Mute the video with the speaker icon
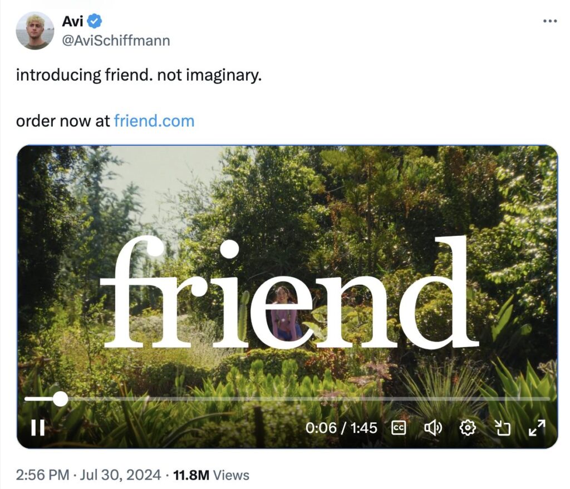The width and height of the screenshot is (570, 489). 433,427
